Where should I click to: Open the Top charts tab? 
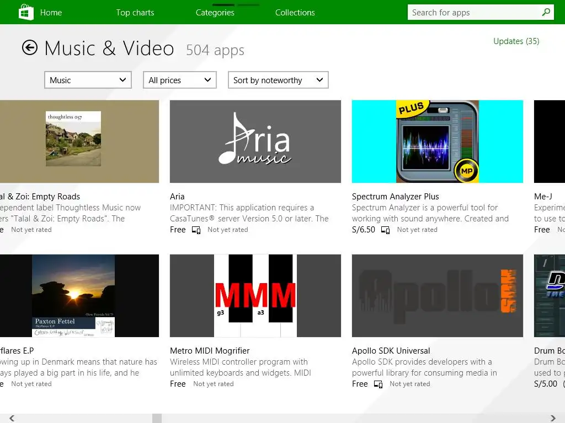tap(135, 13)
